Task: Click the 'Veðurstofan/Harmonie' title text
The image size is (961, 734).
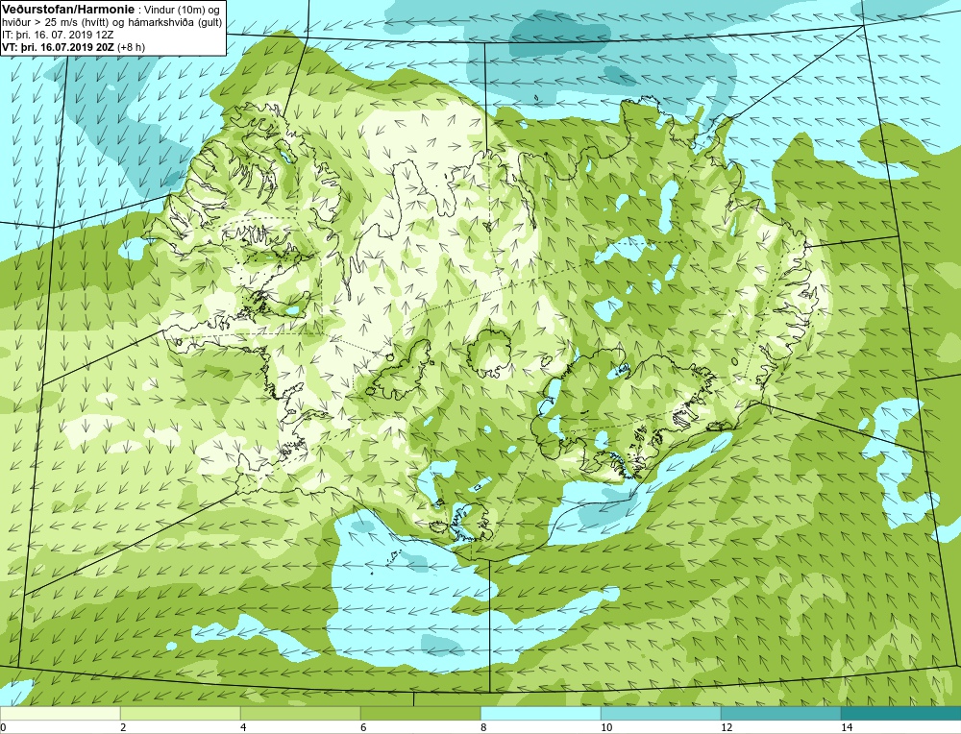Action: 67,10
